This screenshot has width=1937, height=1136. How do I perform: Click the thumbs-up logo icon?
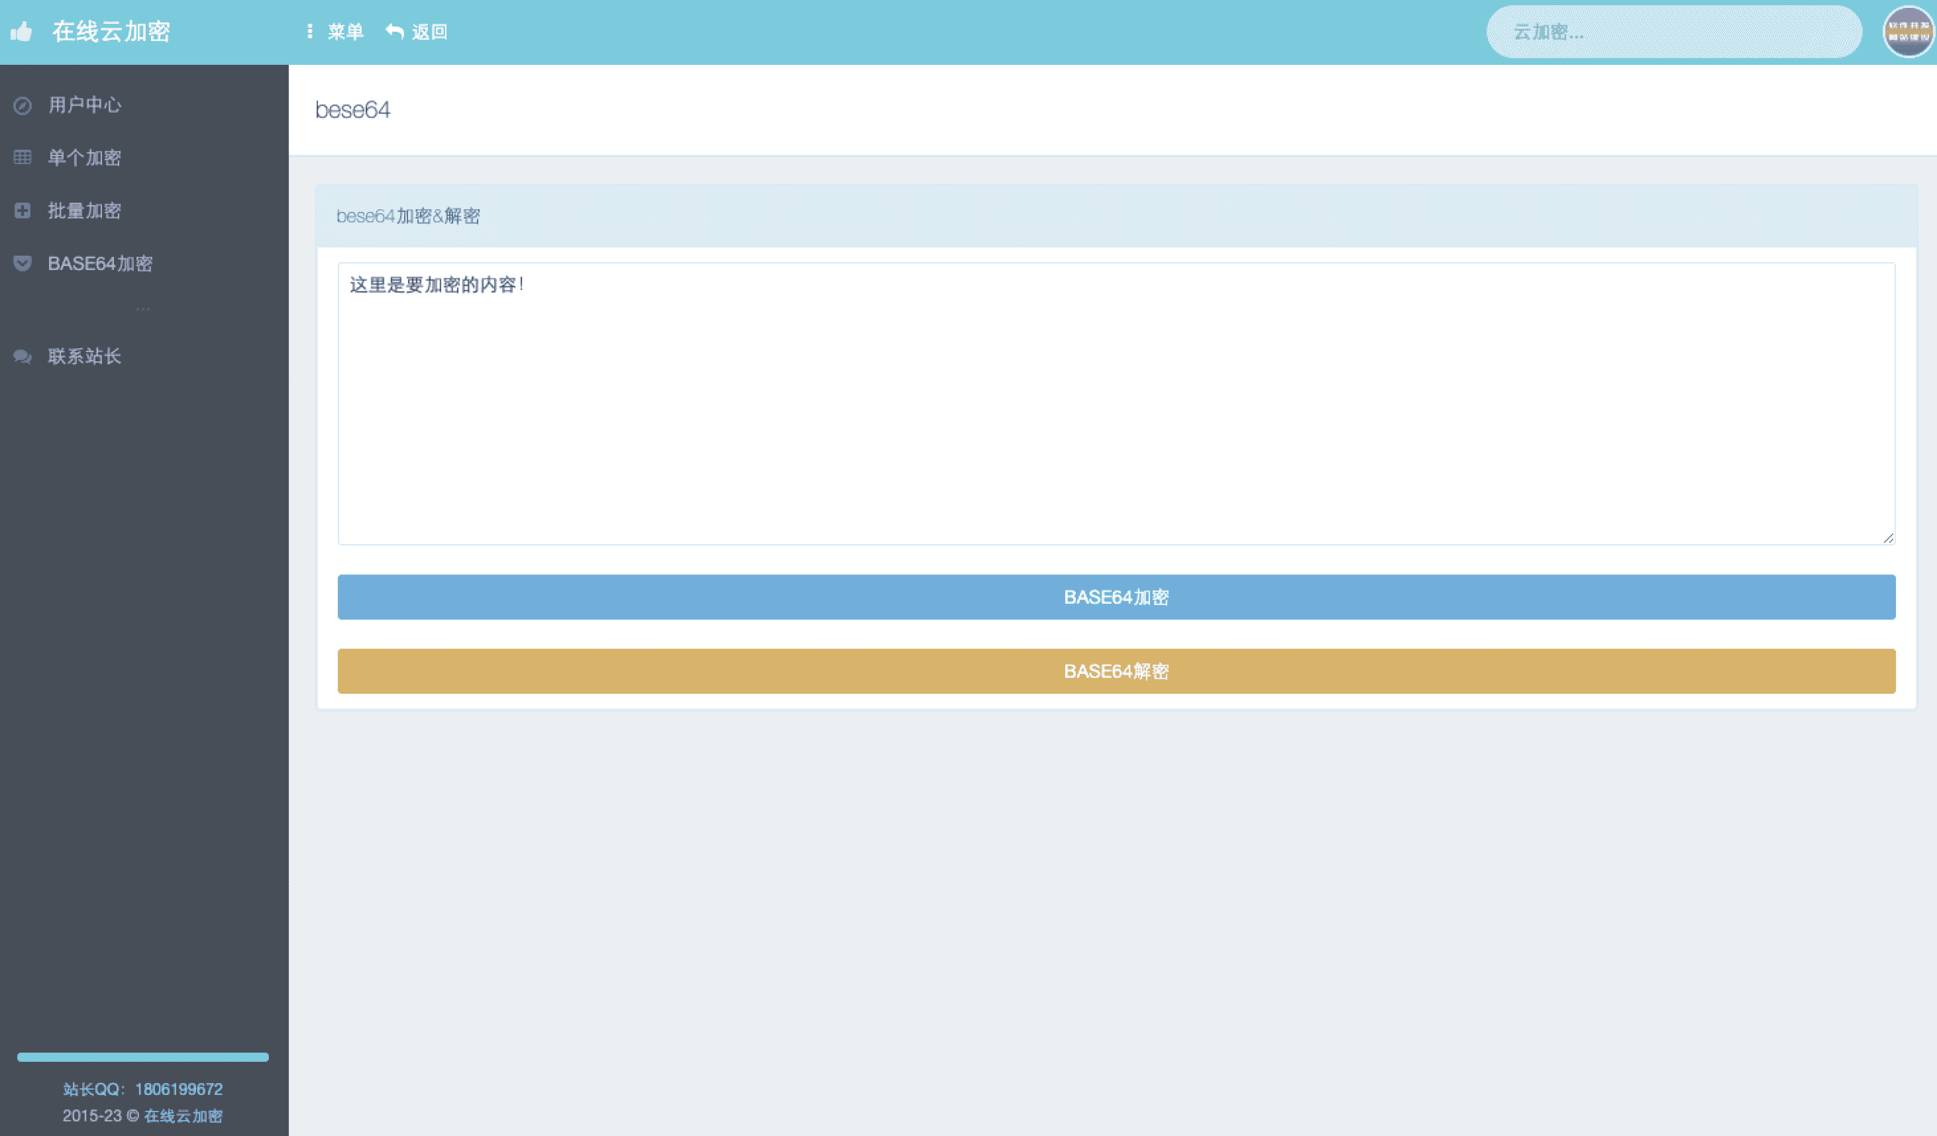21,32
